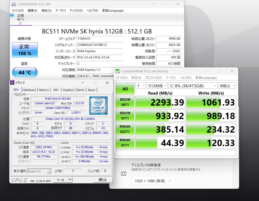Switch to the SPD tab in CPU-Z
The width and height of the screenshot is (259, 201).
[x=56, y=90]
